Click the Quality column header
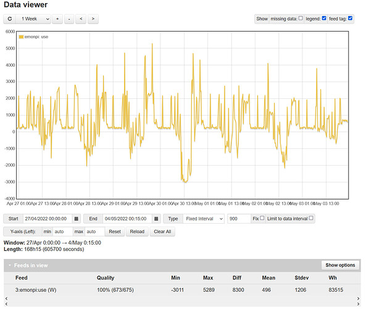 pyautogui.click(x=106, y=278)
